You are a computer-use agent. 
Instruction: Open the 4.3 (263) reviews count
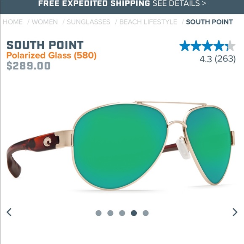[217, 59]
